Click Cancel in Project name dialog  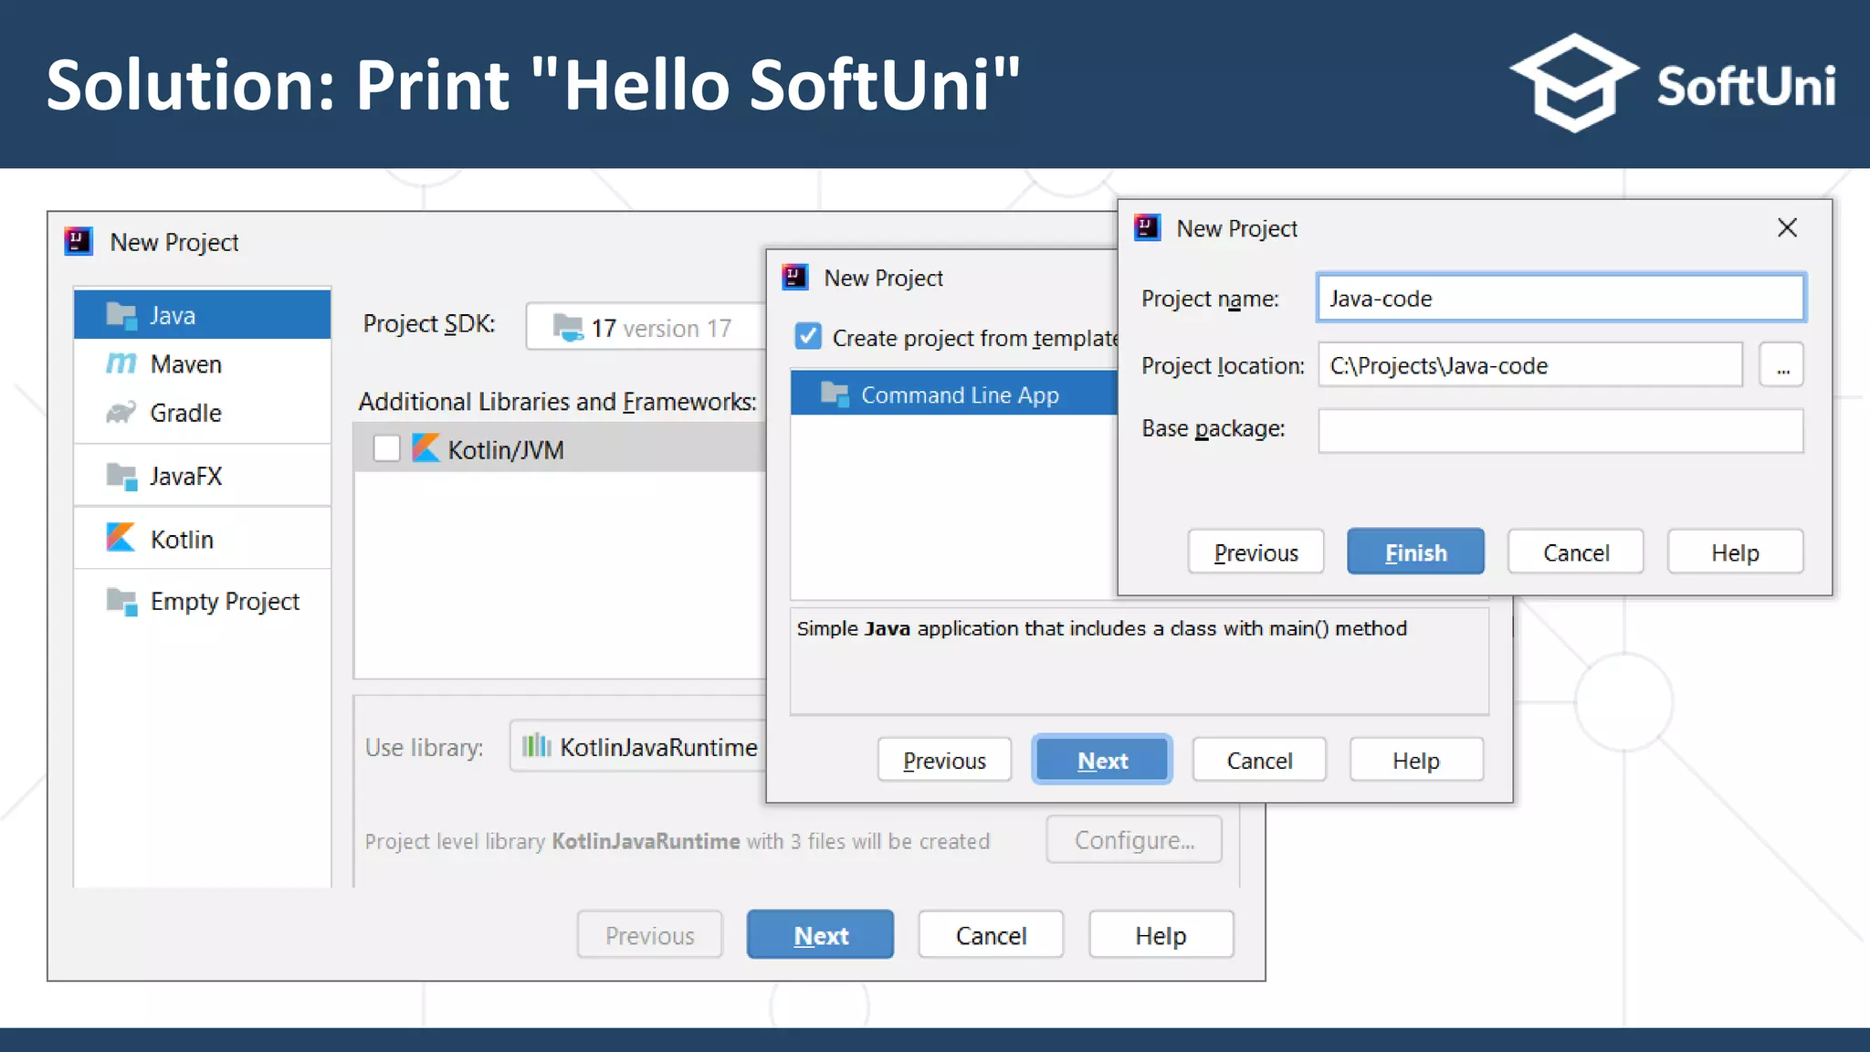point(1576,552)
